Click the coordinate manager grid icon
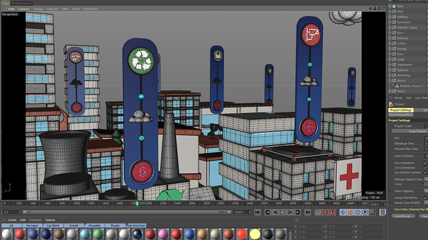 (297, 220)
